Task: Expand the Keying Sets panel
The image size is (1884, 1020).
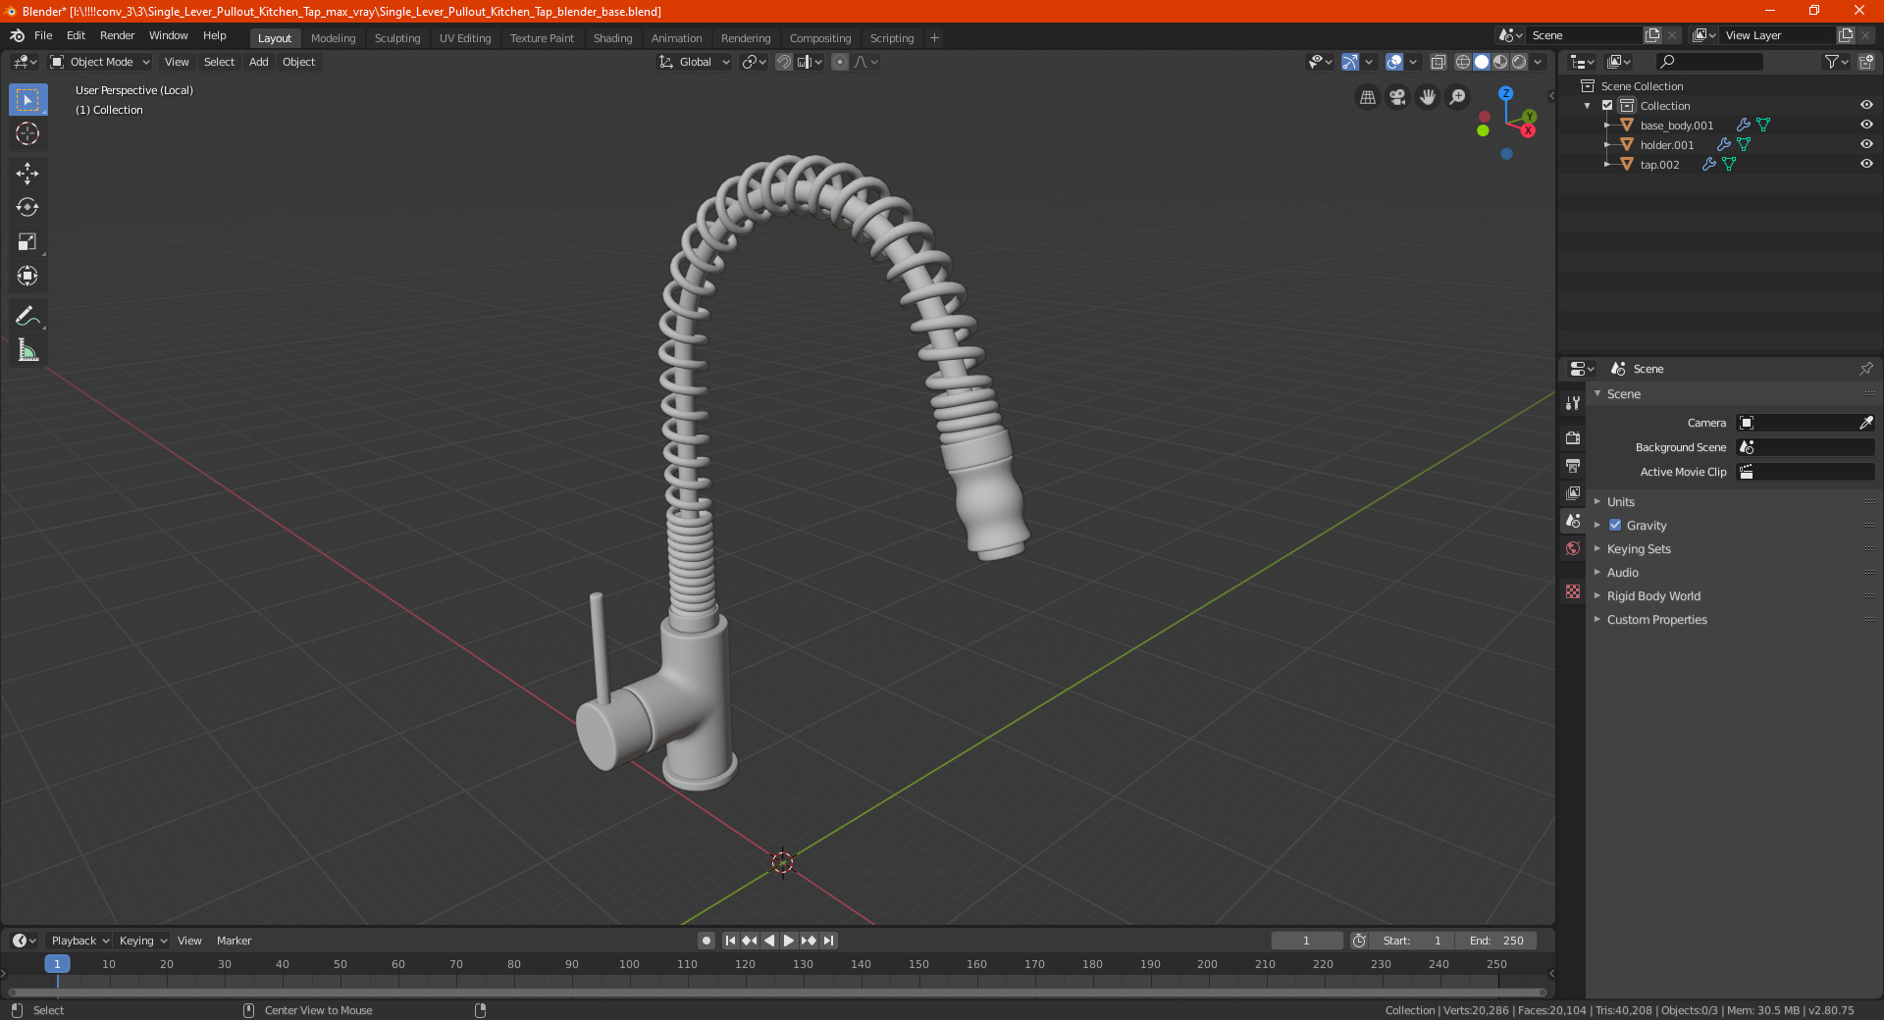Action: coord(1638,548)
